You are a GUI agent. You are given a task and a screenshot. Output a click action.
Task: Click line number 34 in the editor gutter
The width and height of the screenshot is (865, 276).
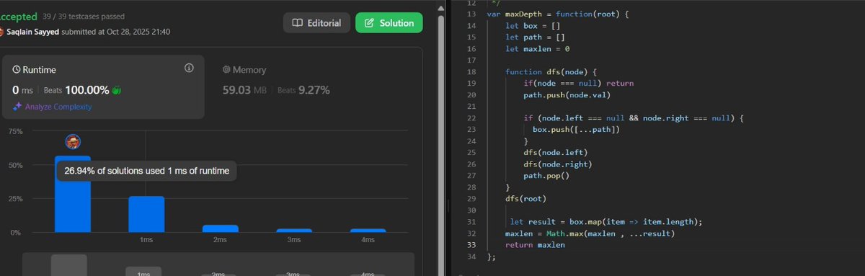pyautogui.click(x=471, y=257)
